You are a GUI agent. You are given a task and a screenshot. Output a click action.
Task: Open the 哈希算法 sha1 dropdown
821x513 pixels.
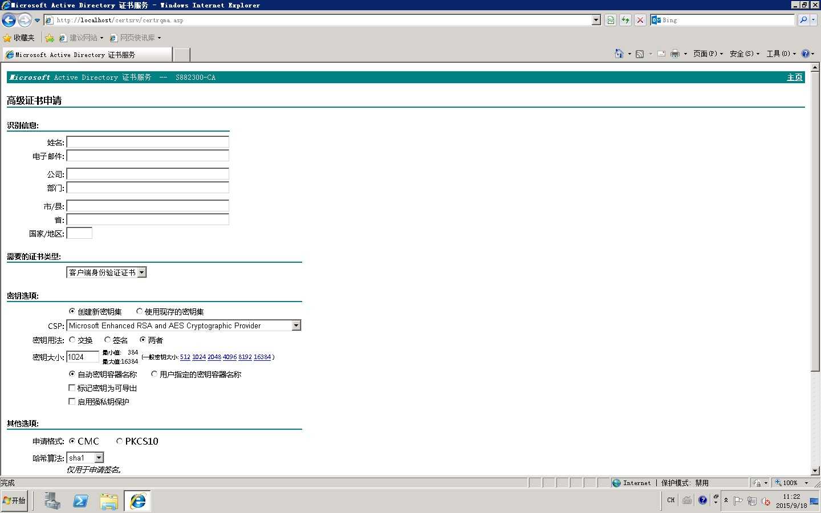point(85,458)
